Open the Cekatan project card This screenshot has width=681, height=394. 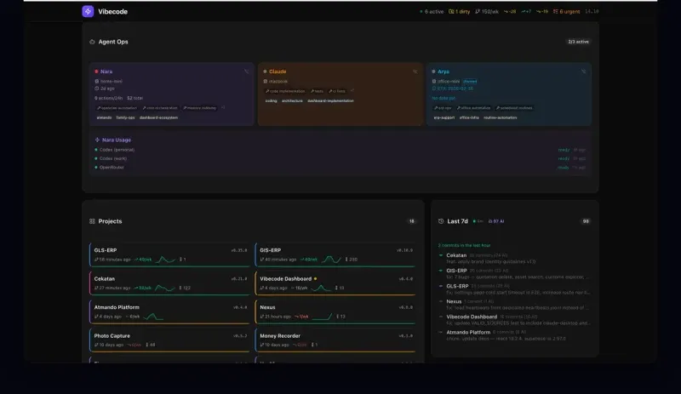(169, 283)
